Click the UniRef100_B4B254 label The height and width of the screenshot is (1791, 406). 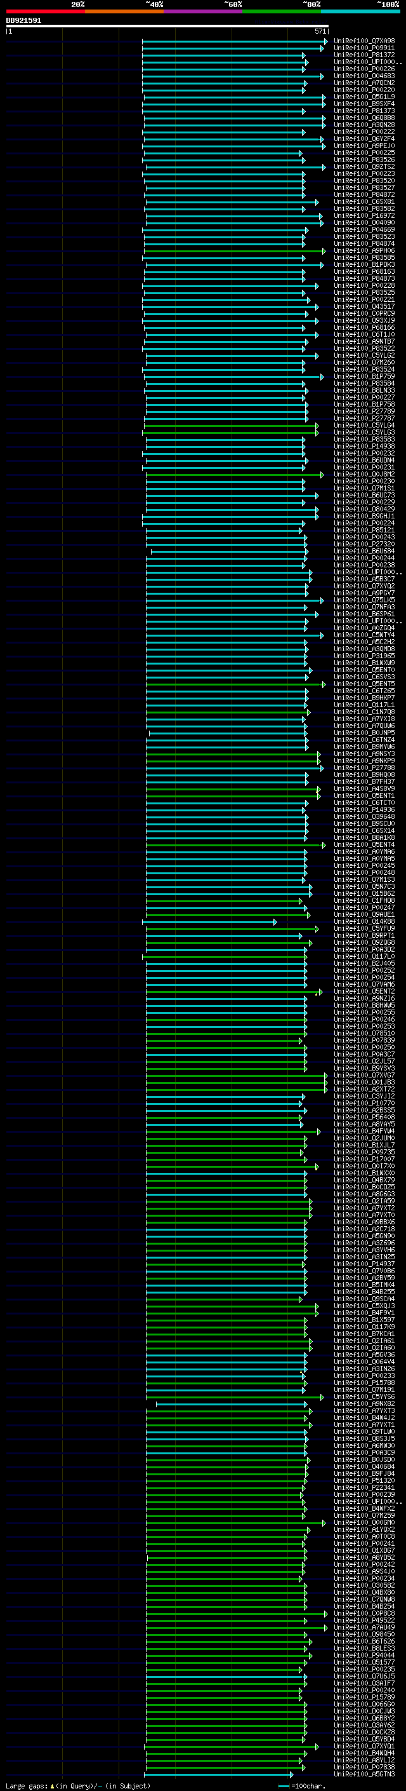pos(364,1606)
